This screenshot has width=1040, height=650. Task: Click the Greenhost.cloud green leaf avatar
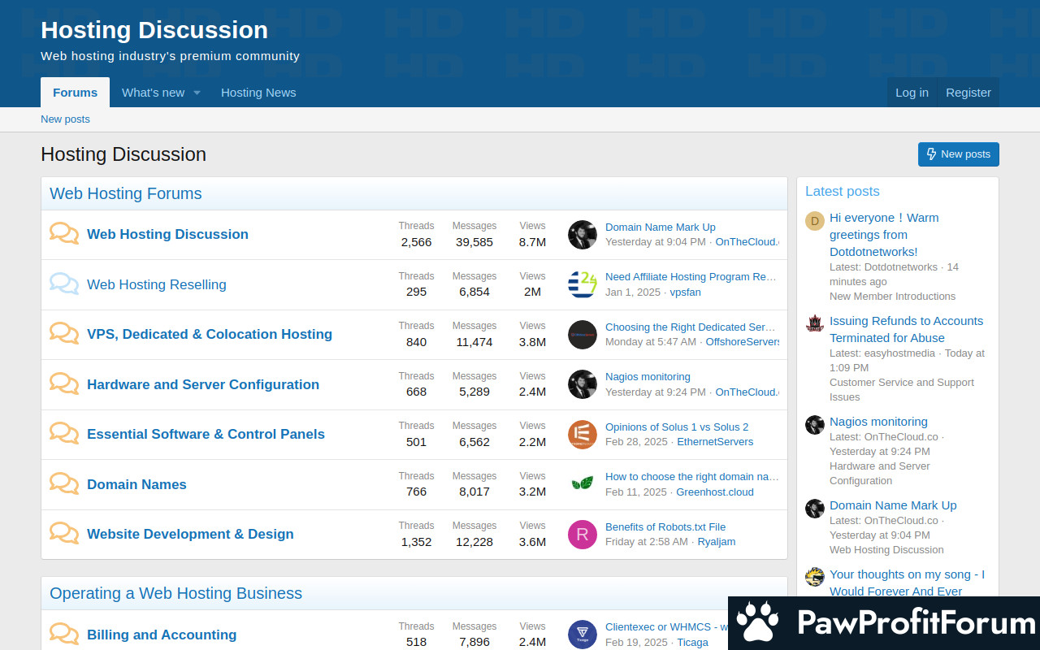click(x=582, y=484)
